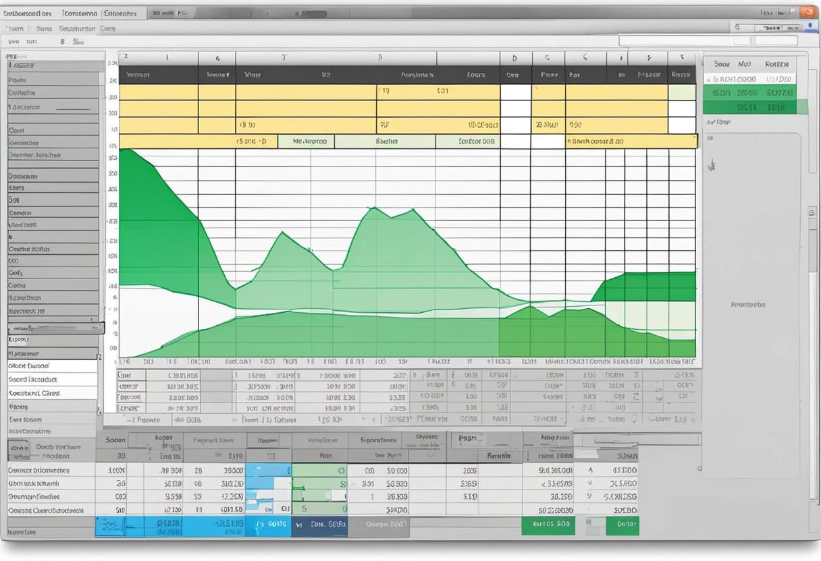Click the hand pointer icon in right panel
821x561 pixels.
(x=711, y=165)
